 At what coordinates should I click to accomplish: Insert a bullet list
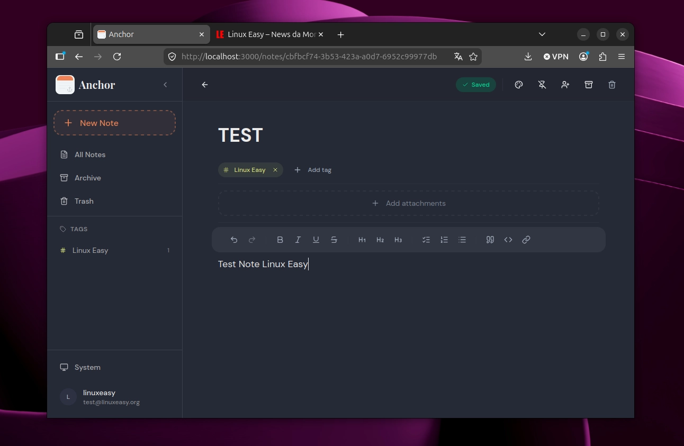point(462,240)
